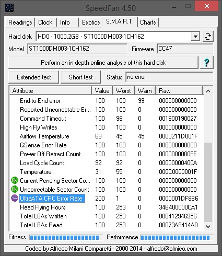
Task: Click raw value 0000211D001F
Action: (x=178, y=136)
